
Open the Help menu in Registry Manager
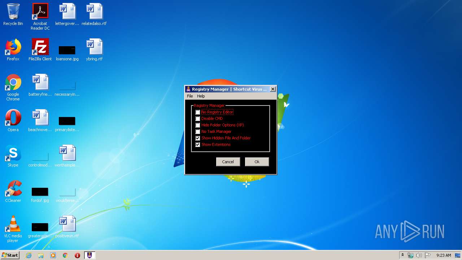(x=201, y=96)
